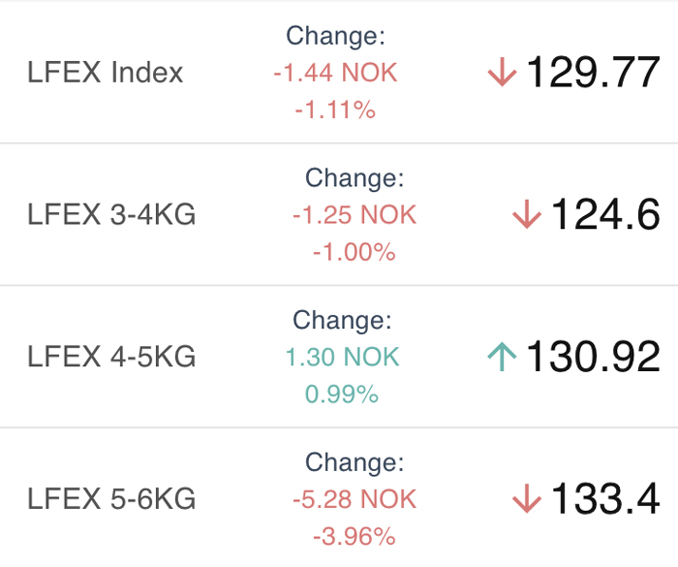Click the -1.44 NOK change value
Image resolution: width=678 pixels, height=567 pixels.
[335, 73]
